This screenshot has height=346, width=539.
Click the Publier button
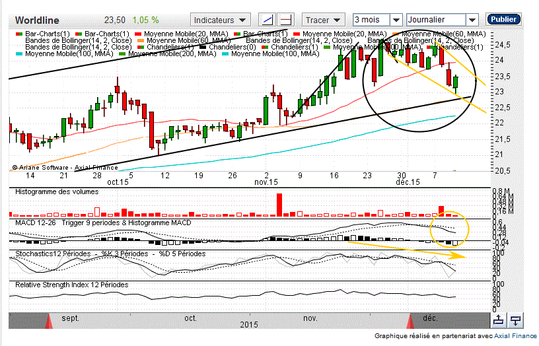503,19
